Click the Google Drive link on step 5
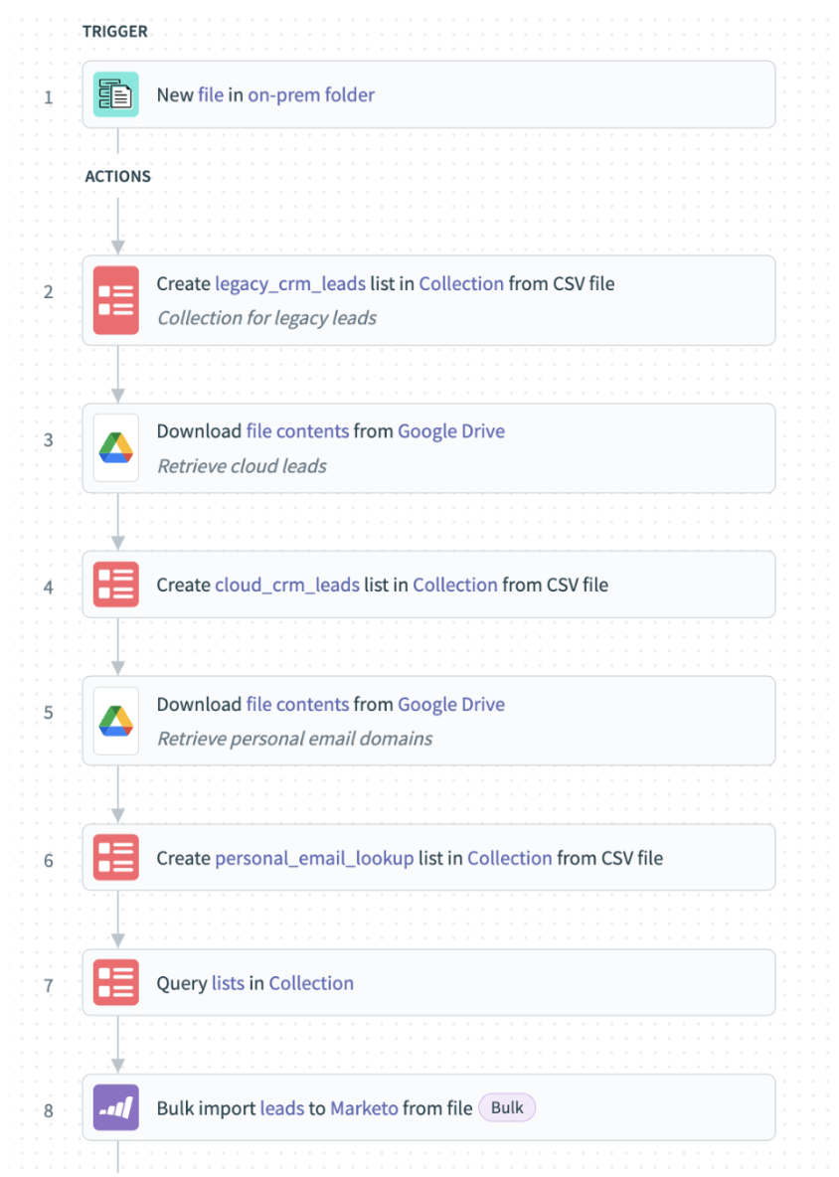Image resolution: width=839 pixels, height=1177 pixels. click(x=451, y=704)
